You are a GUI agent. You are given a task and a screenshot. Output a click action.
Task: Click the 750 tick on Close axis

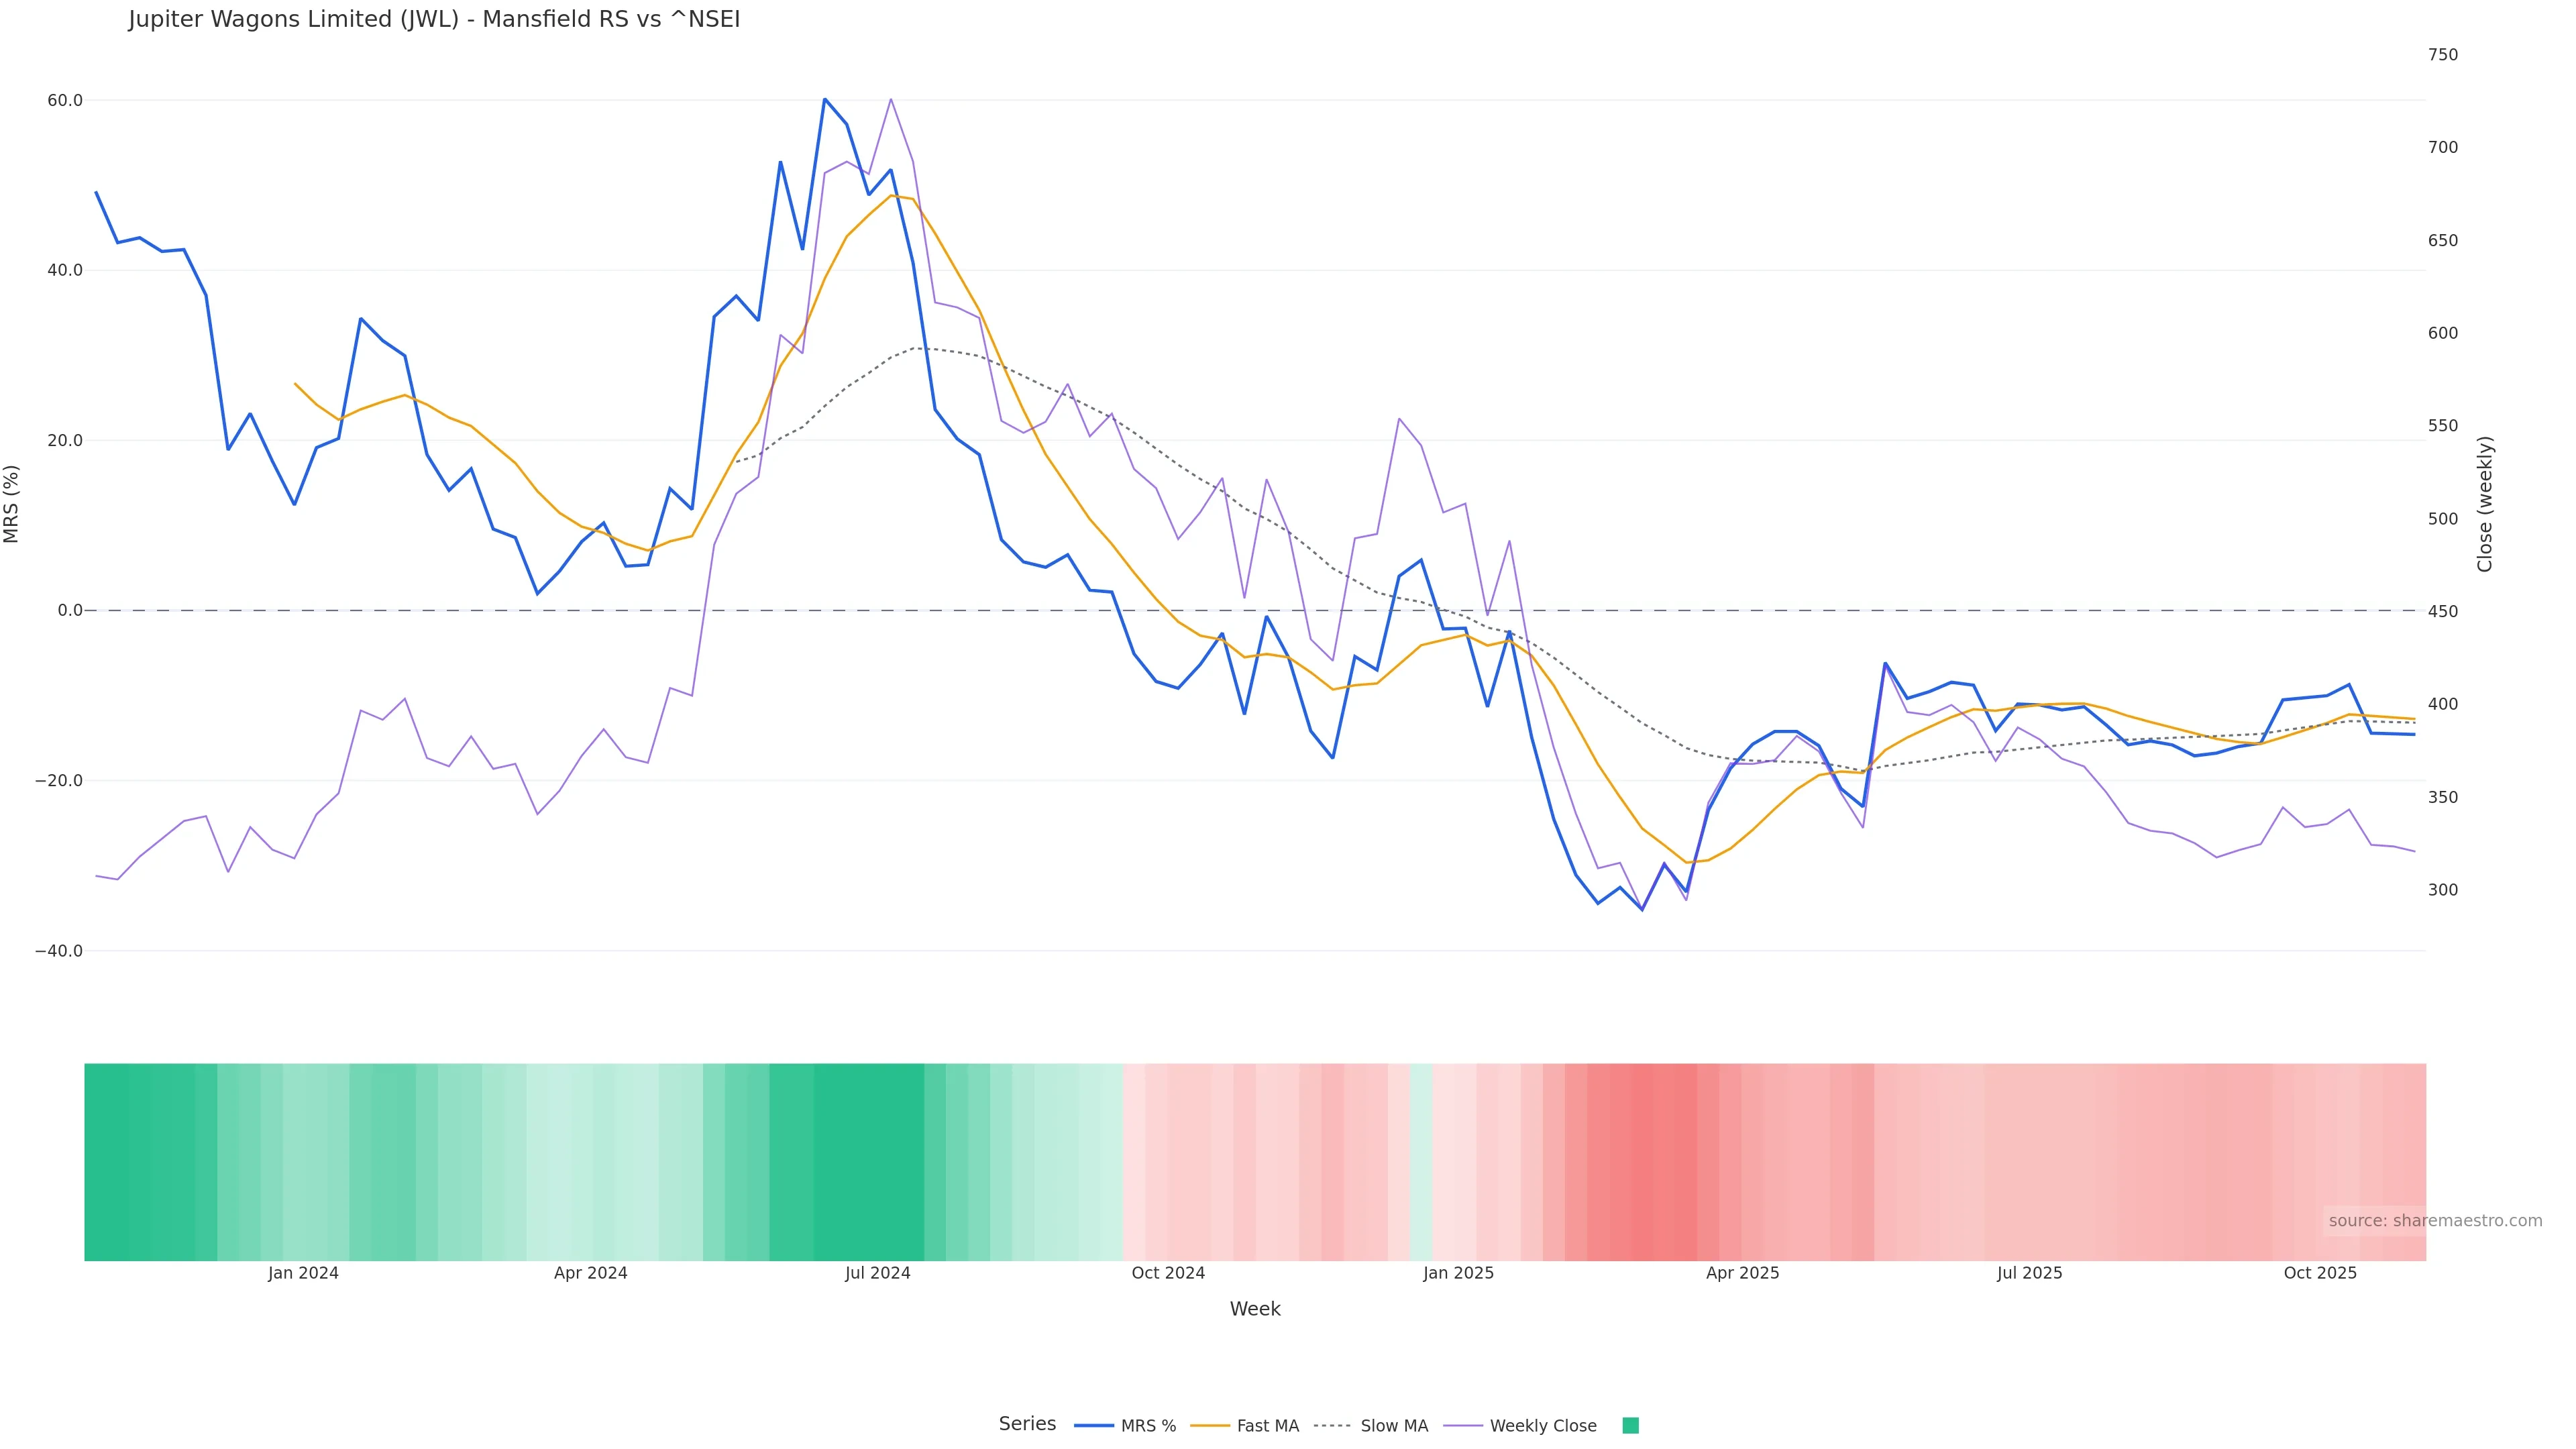(2442, 55)
